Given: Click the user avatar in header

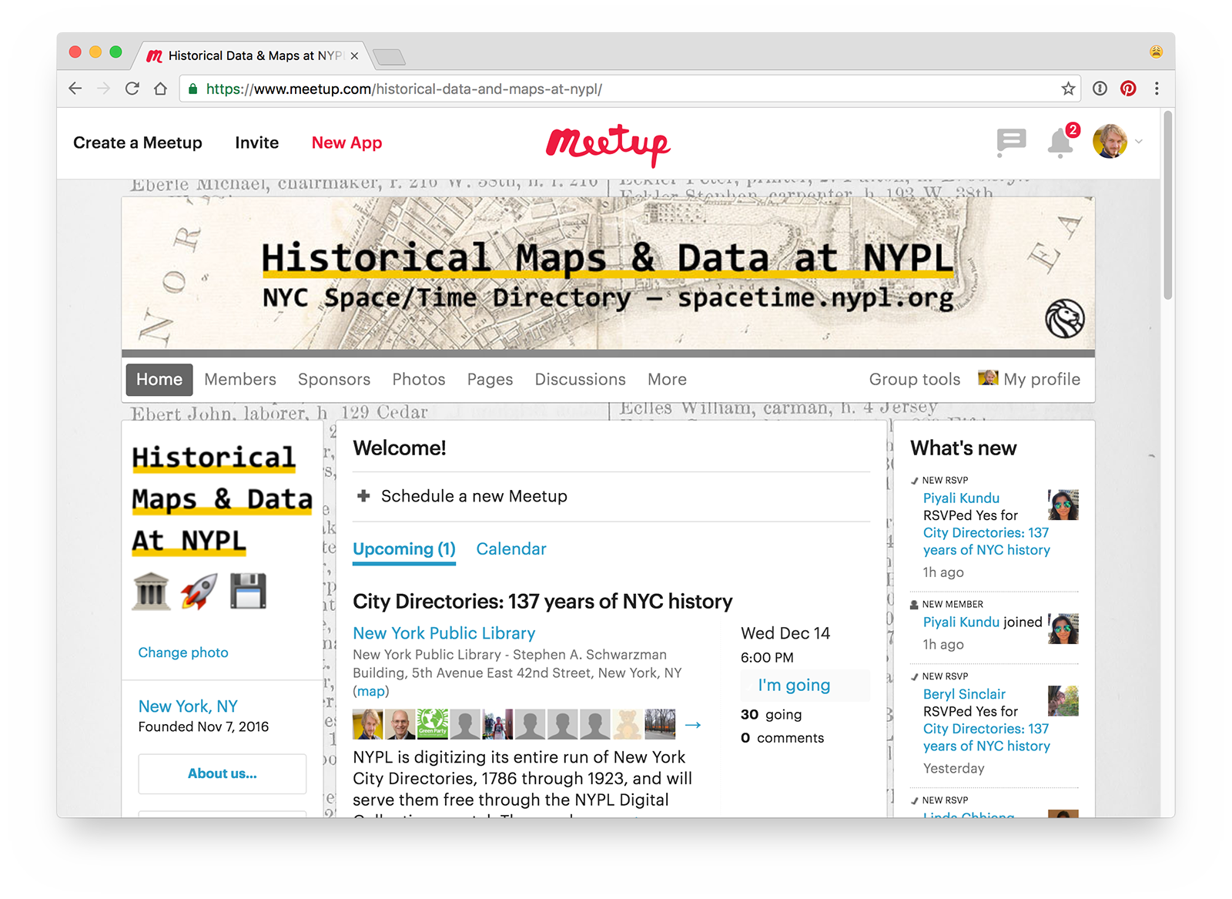Looking at the screenshot, I should (x=1110, y=142).
